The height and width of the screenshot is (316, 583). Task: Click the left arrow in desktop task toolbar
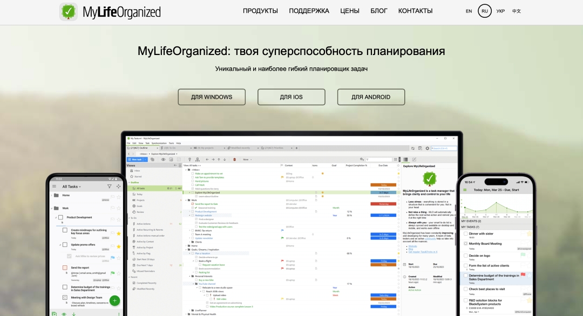[x=207, y=159]
